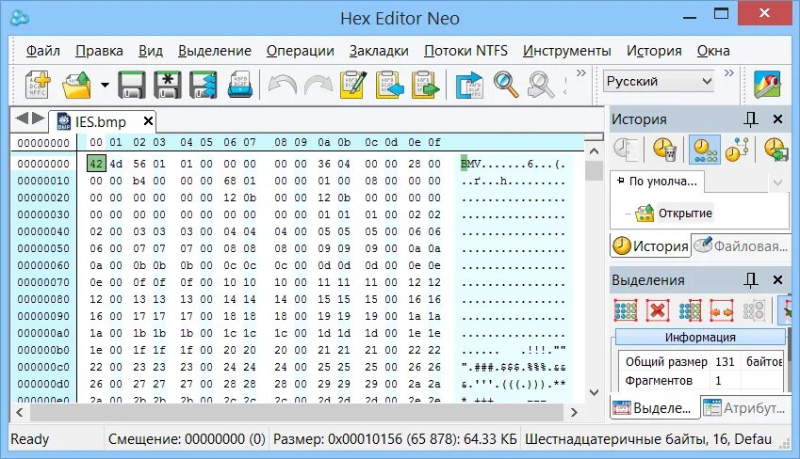Switch to the Атрибут... tab
Image resolution: width=800 pixels, height=459 pixels.
tap(744, 408)
